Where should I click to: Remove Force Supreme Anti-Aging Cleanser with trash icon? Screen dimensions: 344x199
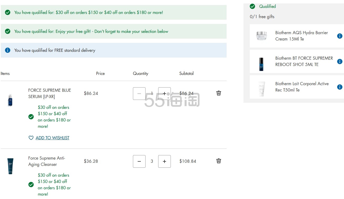coord(218,161)
